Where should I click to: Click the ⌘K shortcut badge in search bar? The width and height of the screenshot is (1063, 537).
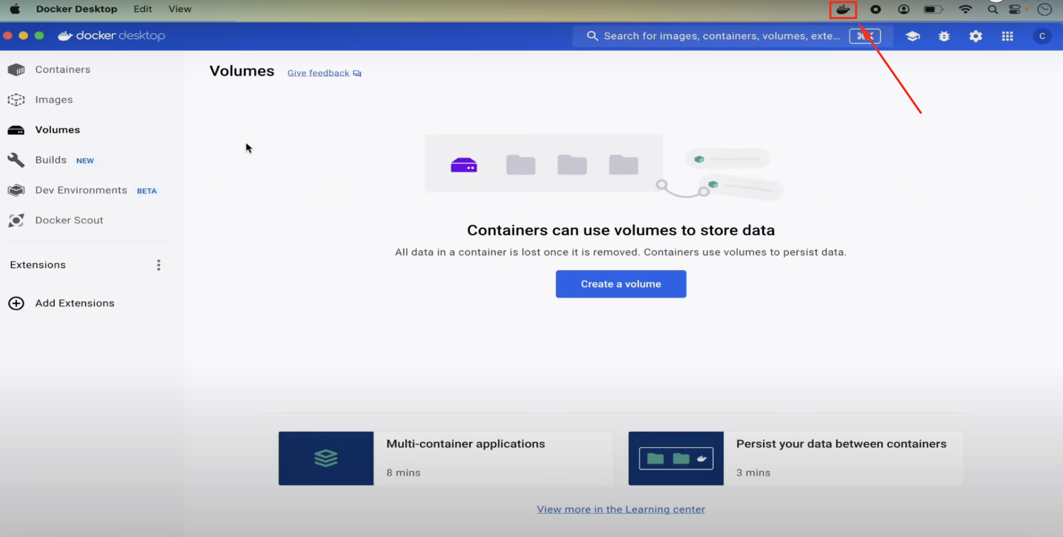tap(865, 36)
